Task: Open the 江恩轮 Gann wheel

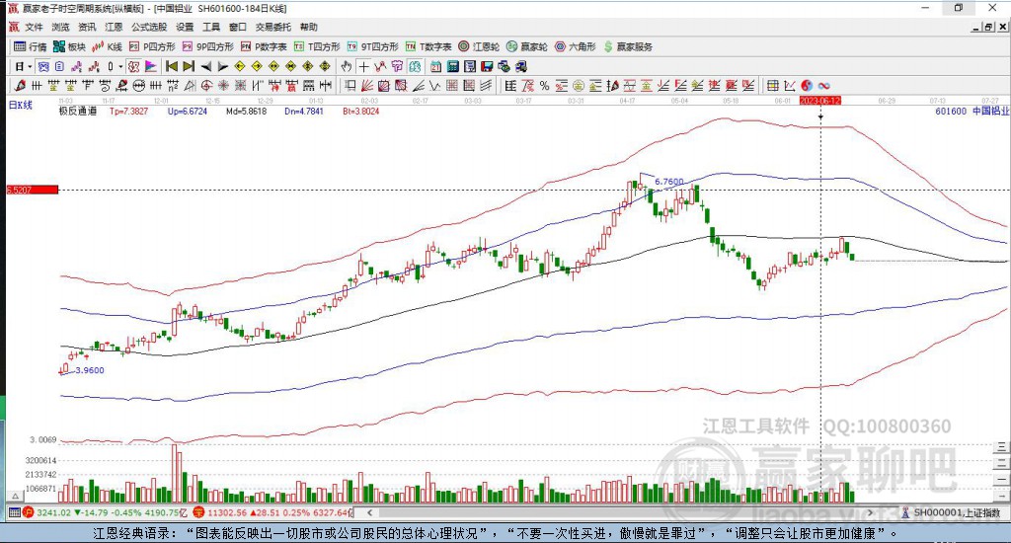Action: coord(479,46)
